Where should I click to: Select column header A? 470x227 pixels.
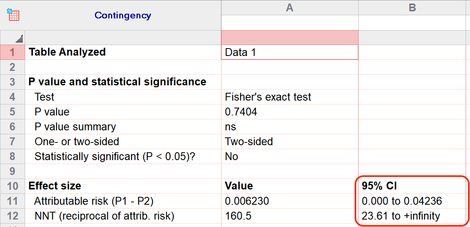[x=289, y=8]
